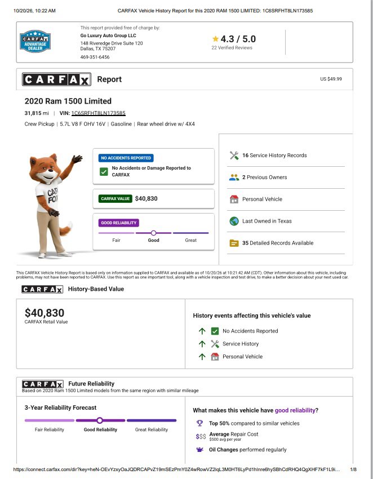Click the Fair Reliability forecast bar segment

(50, 420)
